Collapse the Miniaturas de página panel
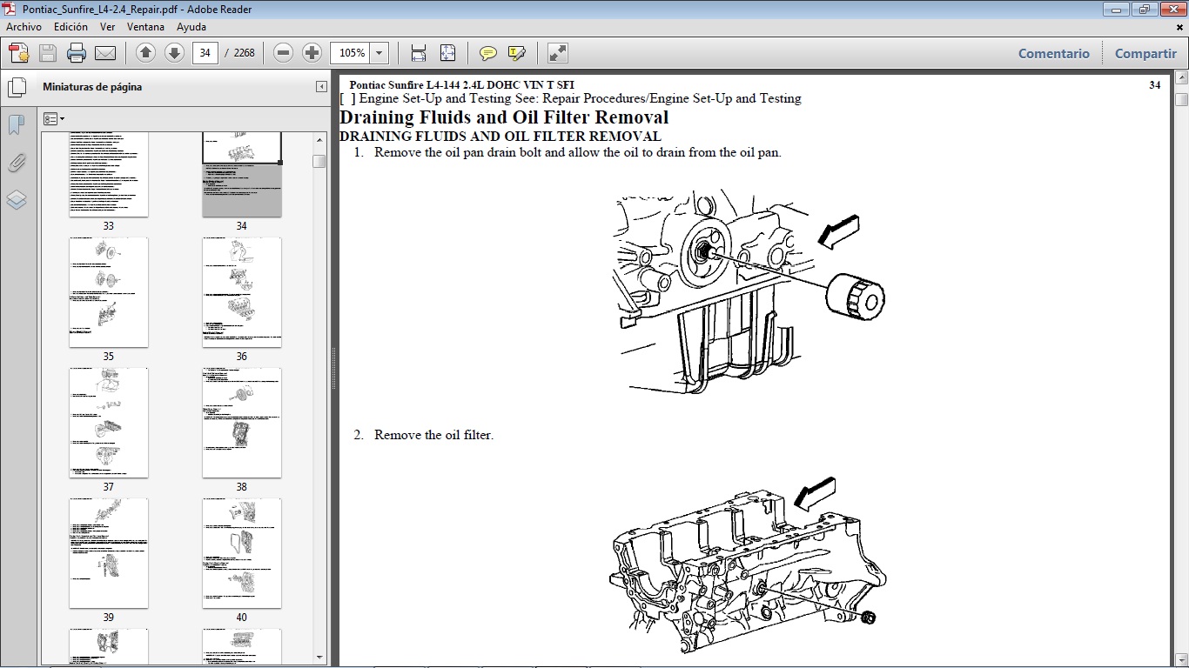This screenshot has height=668, width=1189. 321,87
